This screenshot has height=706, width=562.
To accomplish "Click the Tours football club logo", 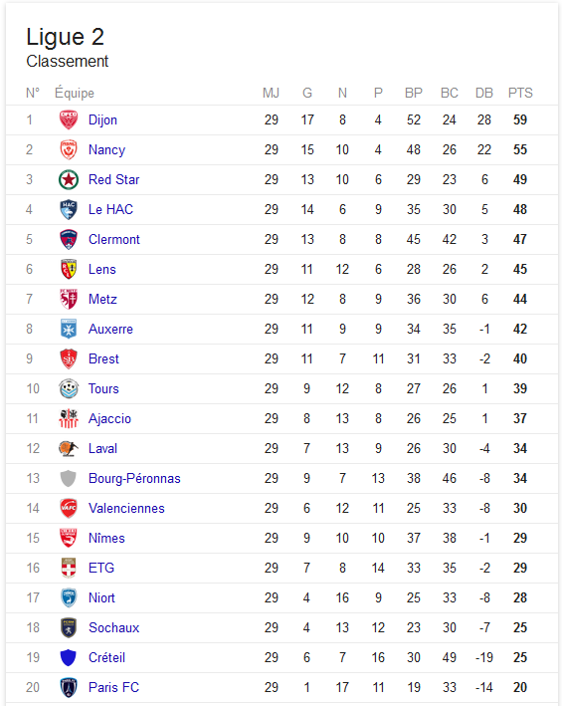I will point(69,388).
